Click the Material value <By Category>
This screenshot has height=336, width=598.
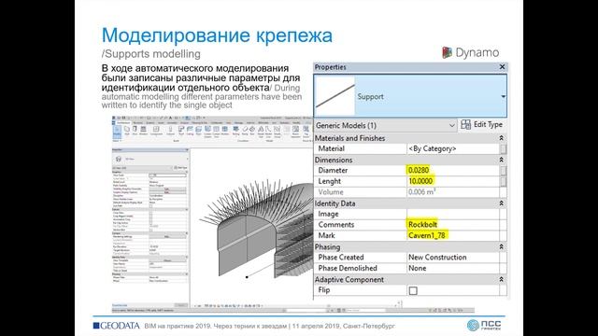pos(432,148)
